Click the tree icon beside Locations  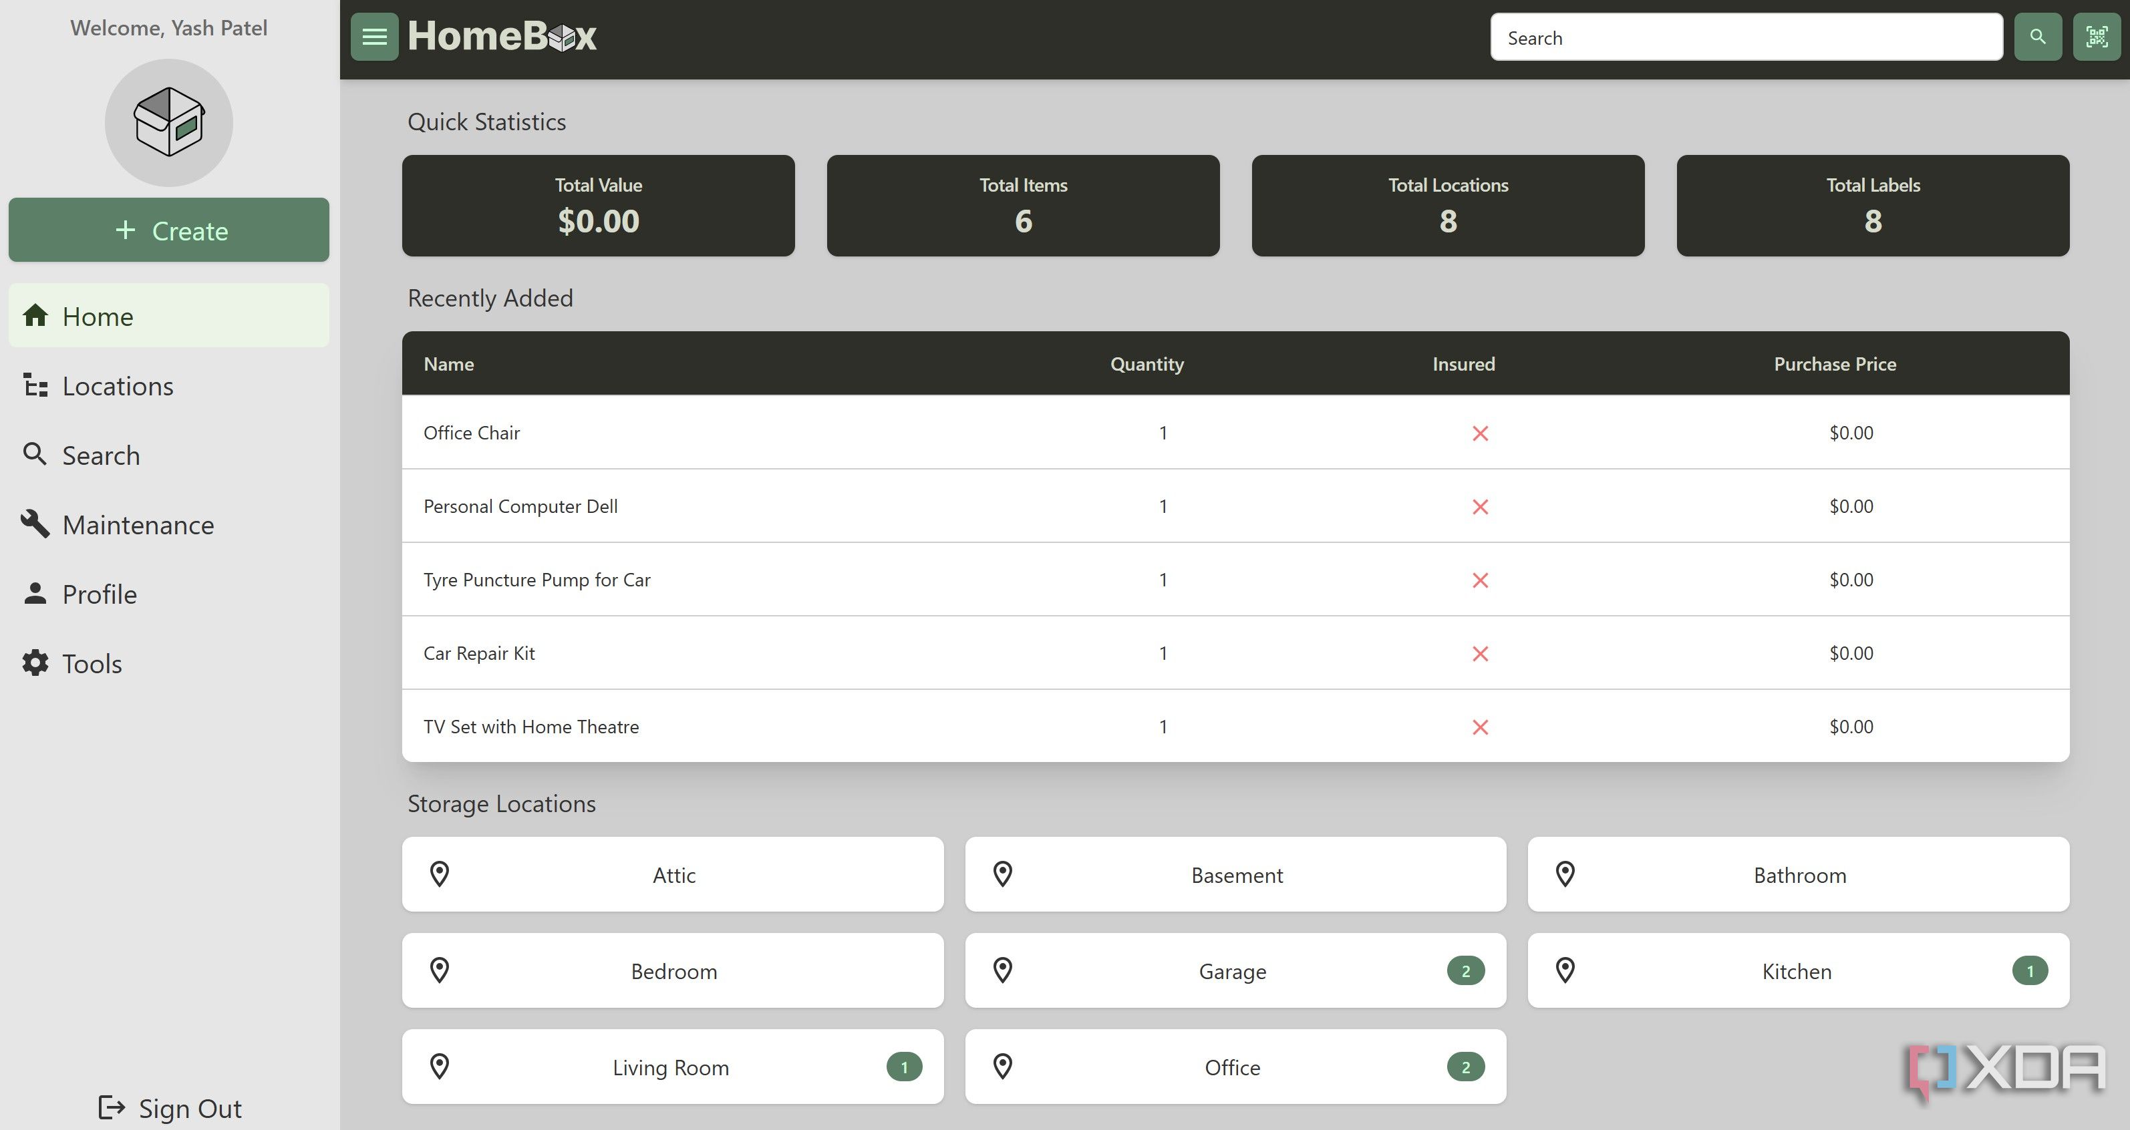point(35,385)
